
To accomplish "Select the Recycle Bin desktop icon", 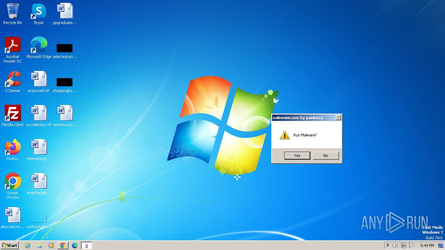I will 13,14.
